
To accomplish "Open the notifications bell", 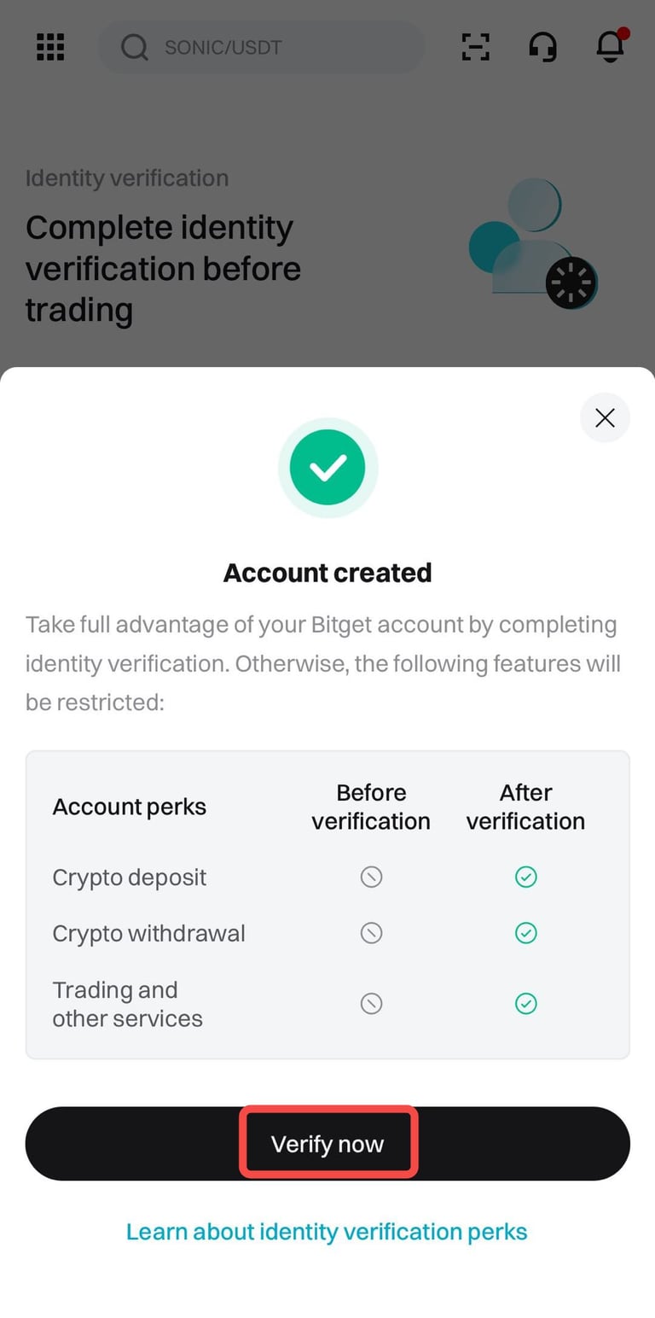I will (x=610, y=47).
